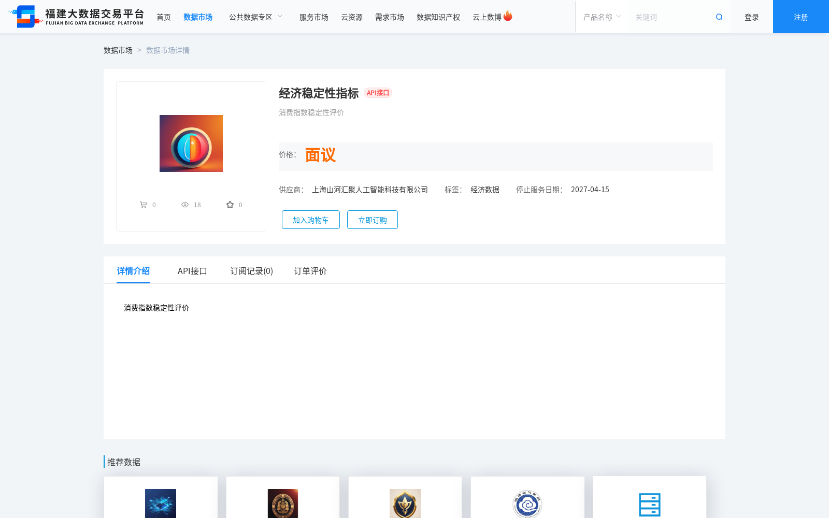The image size is (829, 518).
Task: Open the blue cloud seal recommended thumbnail
Action: (x=527, y=503)
